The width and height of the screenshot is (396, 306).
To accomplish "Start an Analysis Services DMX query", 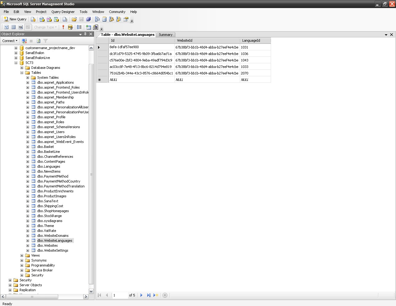I will point(49,19).
